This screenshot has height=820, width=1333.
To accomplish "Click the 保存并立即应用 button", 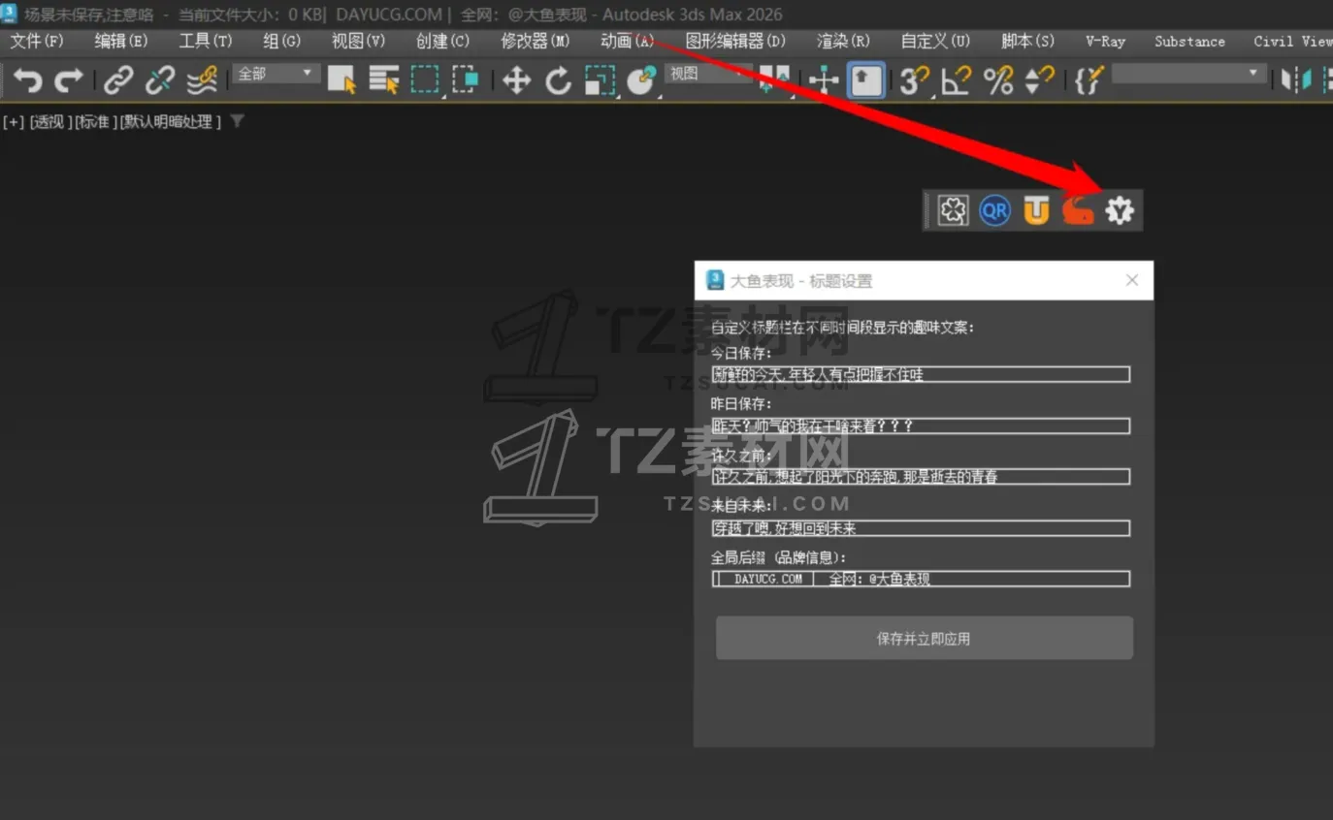I will click(x=925, y=639).
